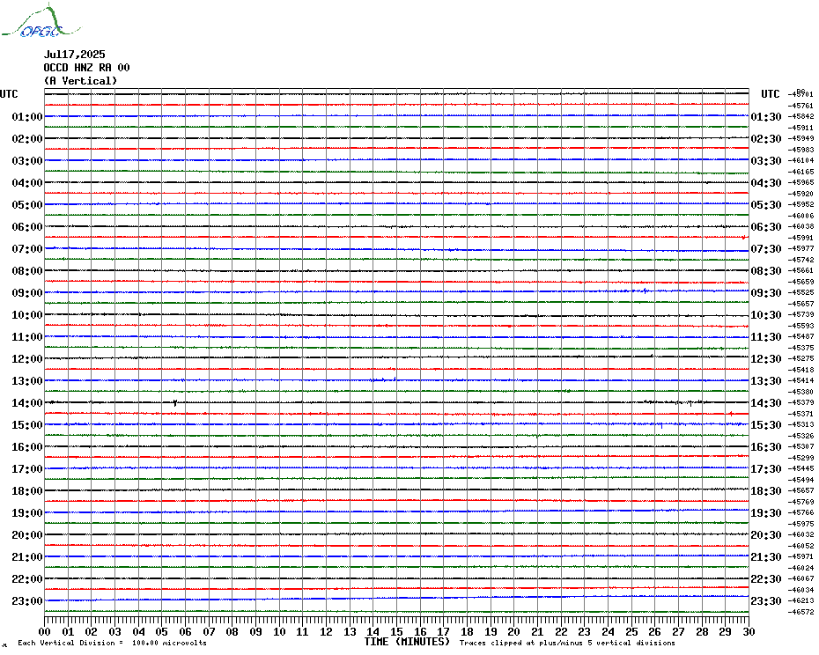This screenshot has width=819, height=655.
Task: Click the Each Vertical Division 100.00 microvolts note
Action: click(x=113, y=643)
